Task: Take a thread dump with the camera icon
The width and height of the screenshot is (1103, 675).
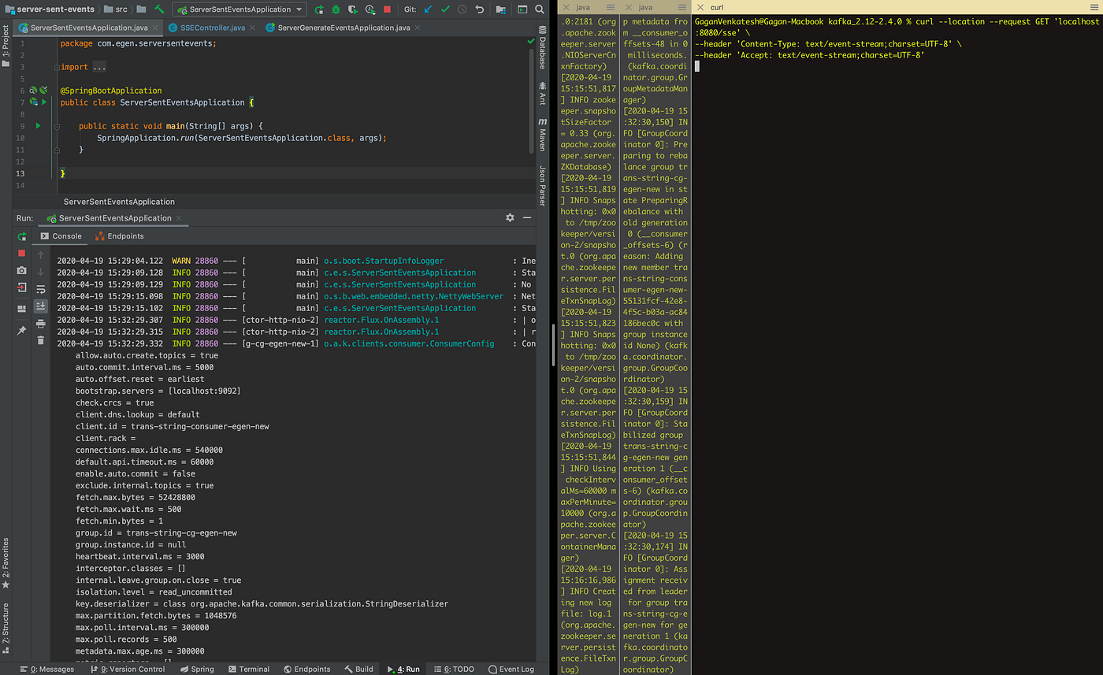Action: [21, 271]
